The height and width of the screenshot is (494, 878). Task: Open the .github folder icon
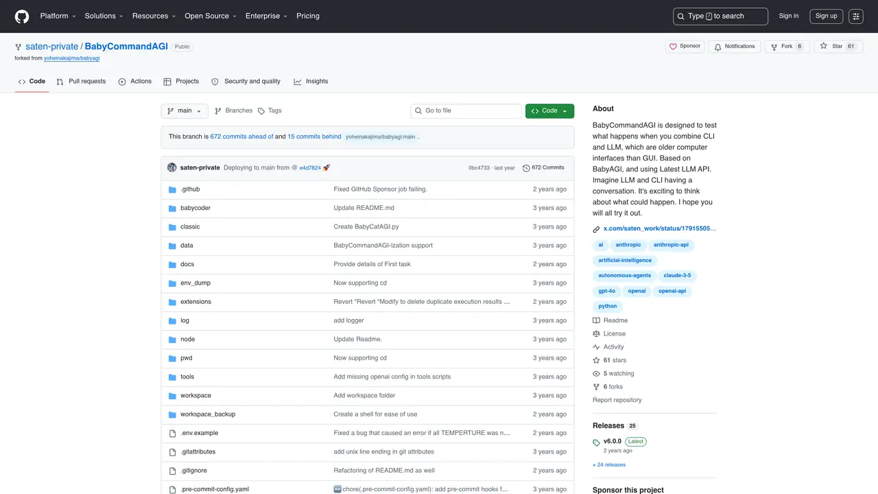click(173, 189)
